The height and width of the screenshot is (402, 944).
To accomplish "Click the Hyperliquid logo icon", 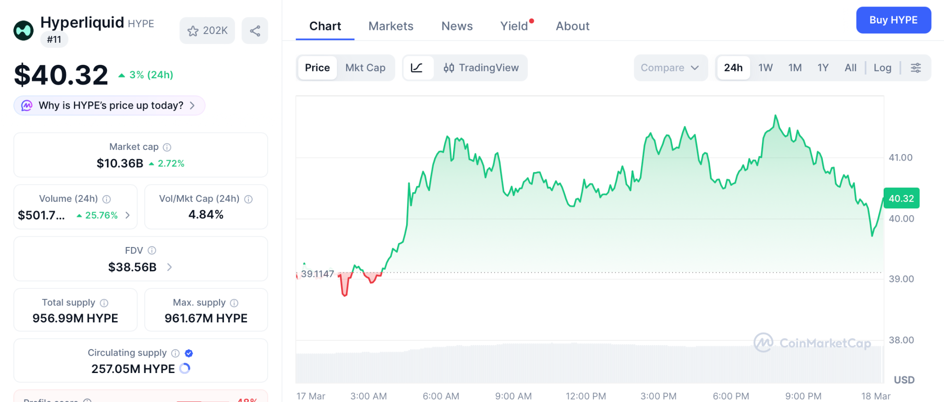I will (x=24, y=31).
